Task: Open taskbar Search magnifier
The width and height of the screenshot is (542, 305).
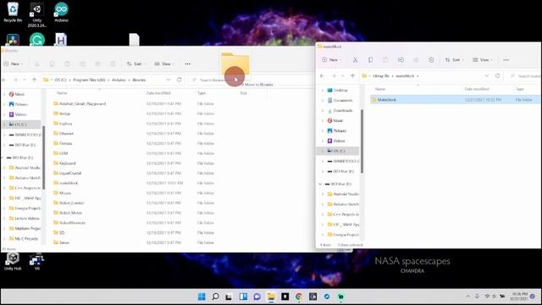Action: click(215, 297)
